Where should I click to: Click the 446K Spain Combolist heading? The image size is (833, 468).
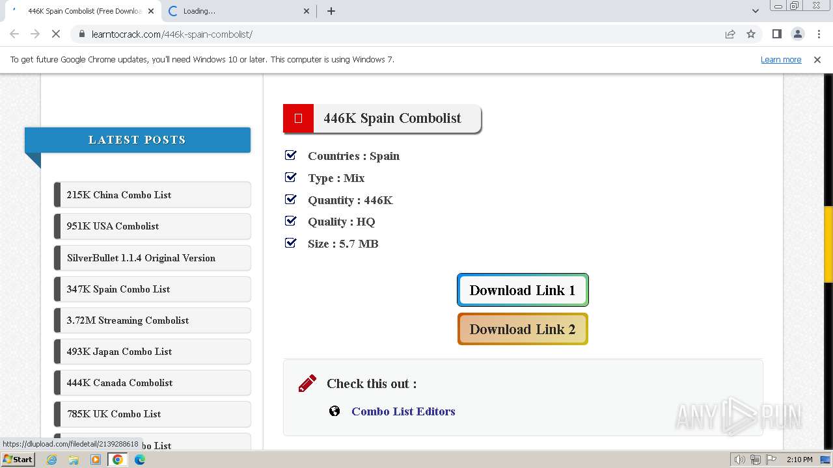coord(392,118)
